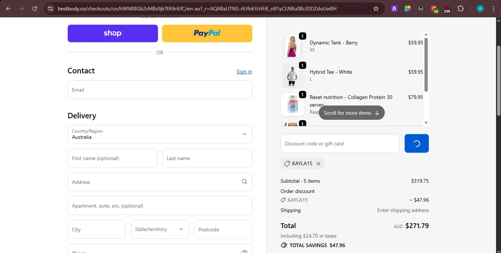The image size is (501, 253).
Task: Click order items scrollbar down arrow
Action: 426,123
